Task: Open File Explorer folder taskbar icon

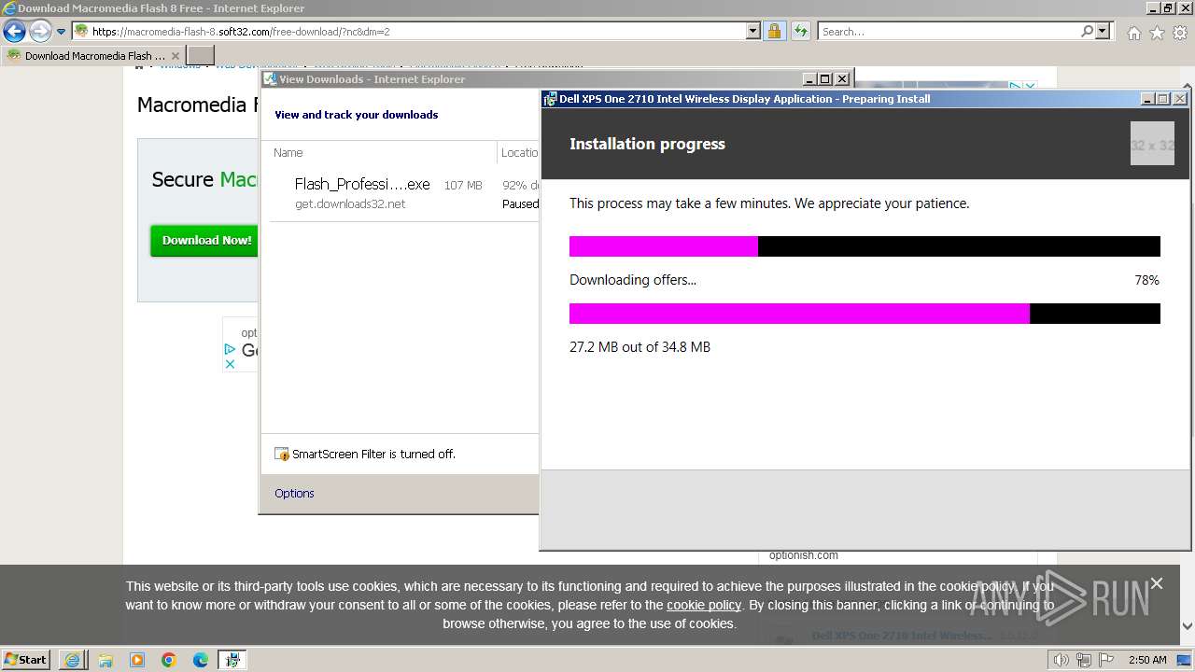Action: [x=105, y=660]
